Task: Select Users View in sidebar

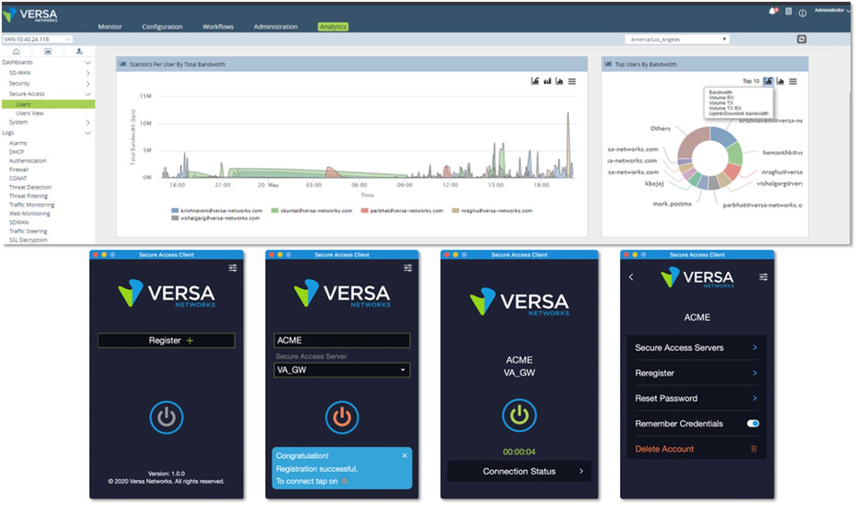Action: (x=29, y=113)
